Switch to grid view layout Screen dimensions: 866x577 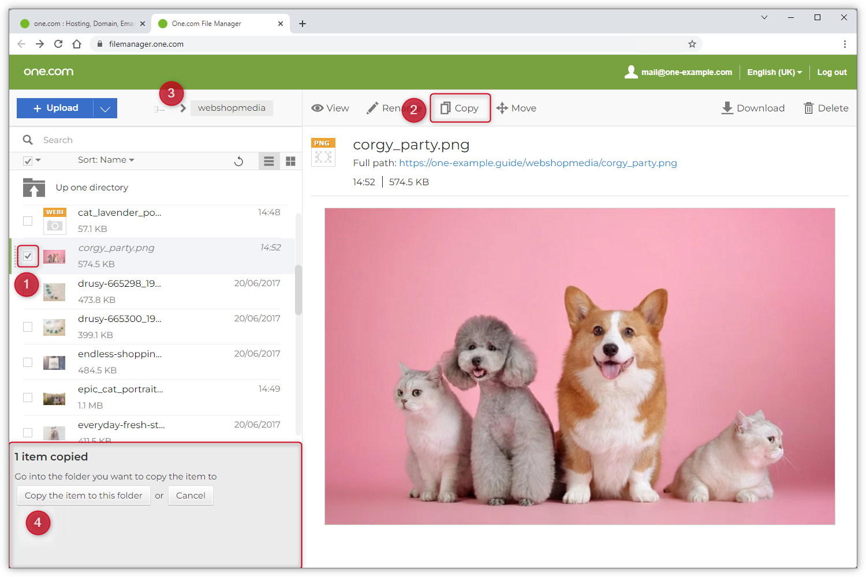coord(290,161)
